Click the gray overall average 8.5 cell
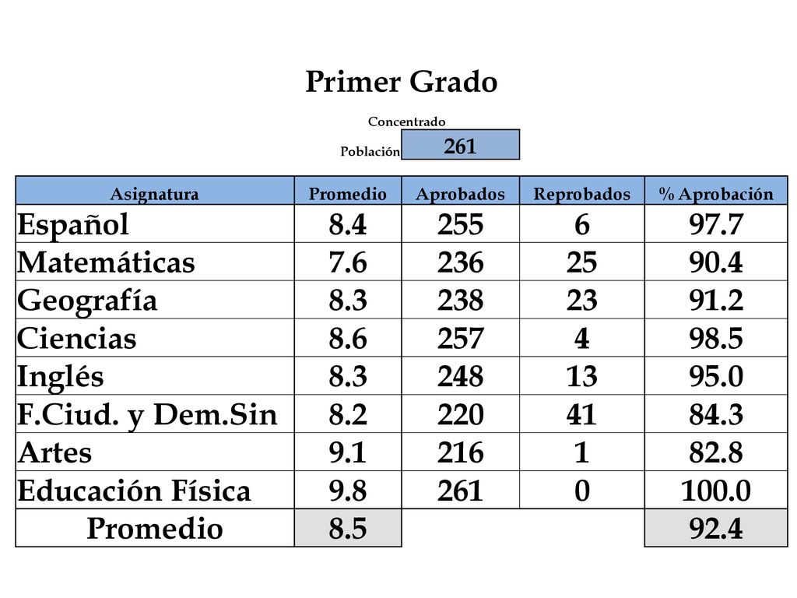Image resolution: width=797 pixels, height=598 pixels. pos(348,528)
